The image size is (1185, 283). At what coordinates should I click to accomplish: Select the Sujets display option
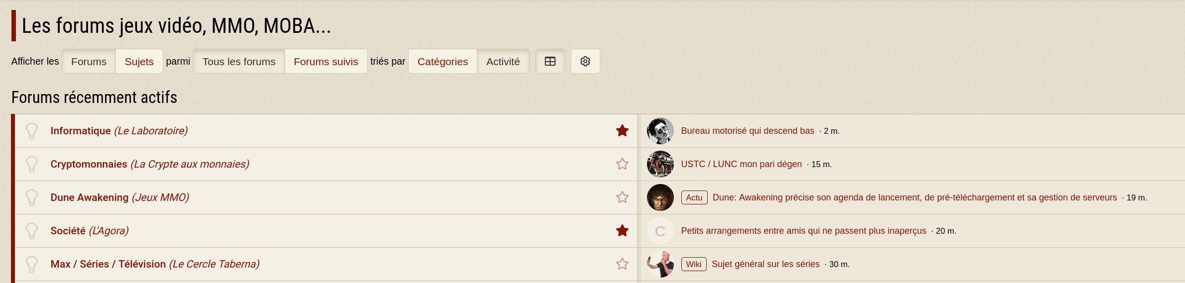pos(139,61)
